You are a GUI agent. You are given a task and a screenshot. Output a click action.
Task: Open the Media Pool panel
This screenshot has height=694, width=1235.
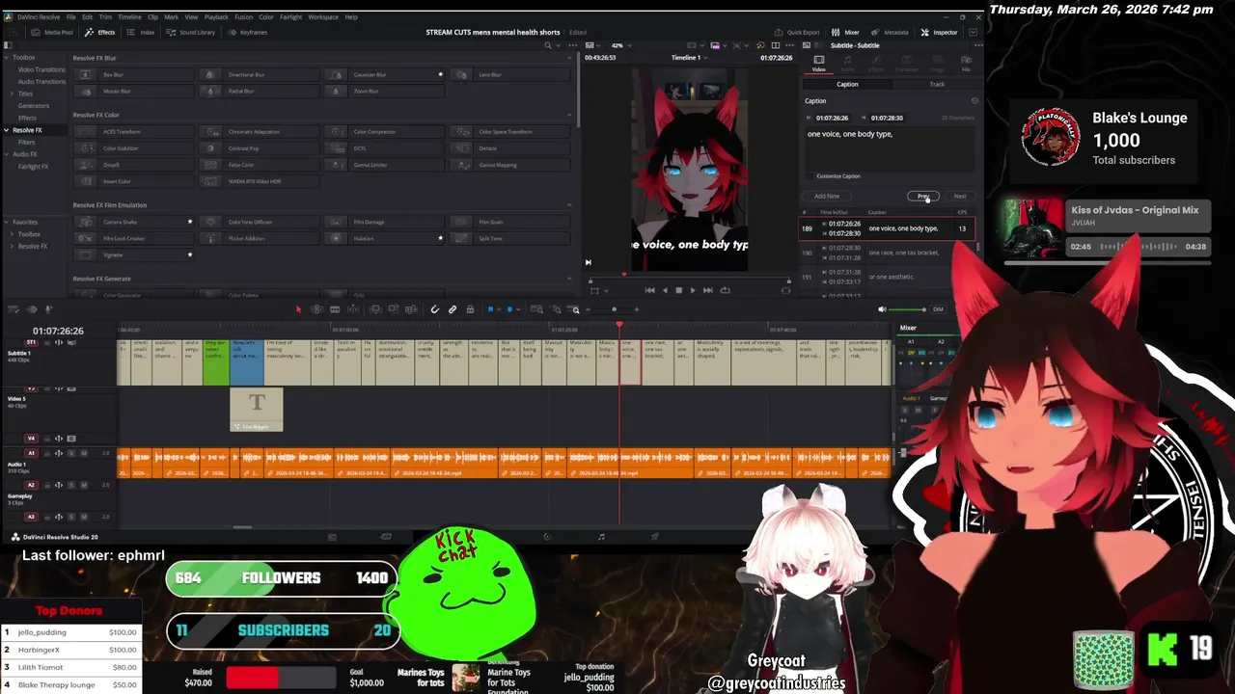coord(52,32)
